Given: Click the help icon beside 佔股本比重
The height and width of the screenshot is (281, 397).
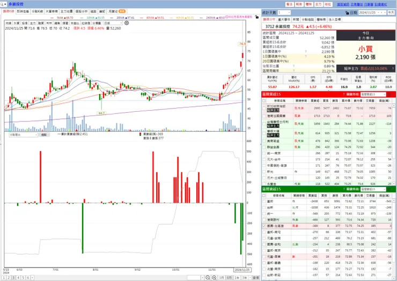Looking at the screenshot, I should click(x=293, y=66).
